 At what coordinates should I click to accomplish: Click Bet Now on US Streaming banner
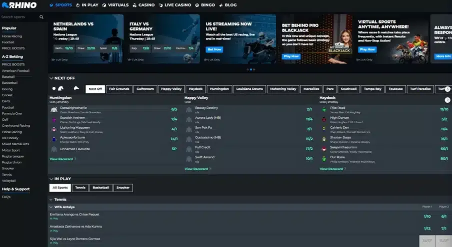click(214, 49)
